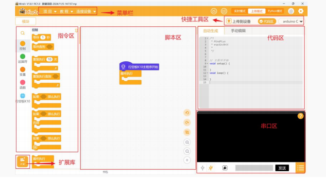This screenshot has width=326, height=178.
Task: Click the 发送 (Send) button
Action: 282,168
